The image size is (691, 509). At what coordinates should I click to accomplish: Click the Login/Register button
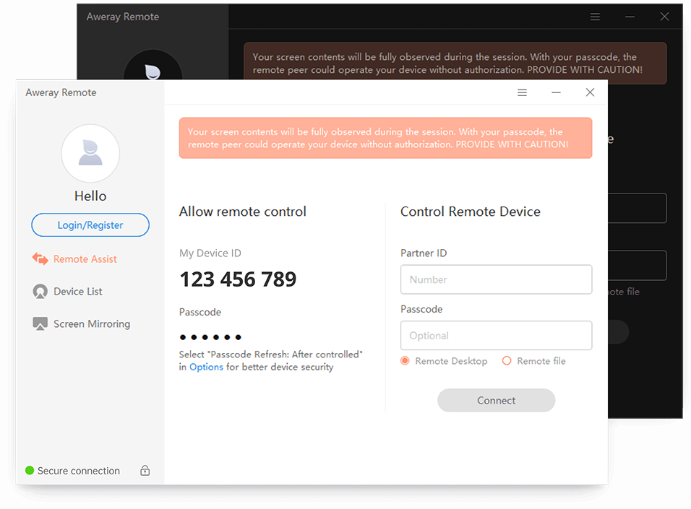pos(90,225)
